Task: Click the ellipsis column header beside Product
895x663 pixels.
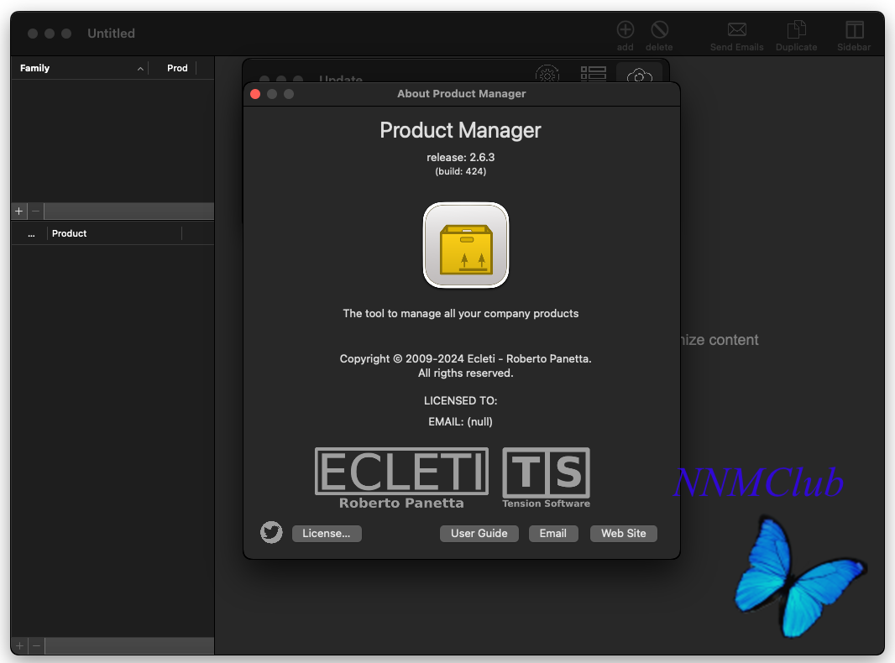Action: pyautogui.click(x=31, y=233)
